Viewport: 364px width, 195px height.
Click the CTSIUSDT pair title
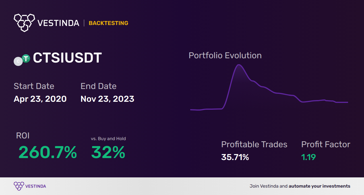(x=67, y=58)
